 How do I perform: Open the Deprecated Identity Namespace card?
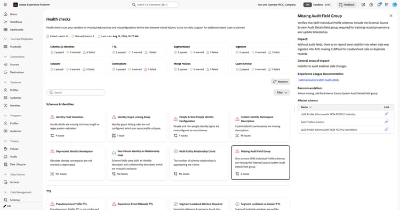pyautogui.click(x=76, y=163)
